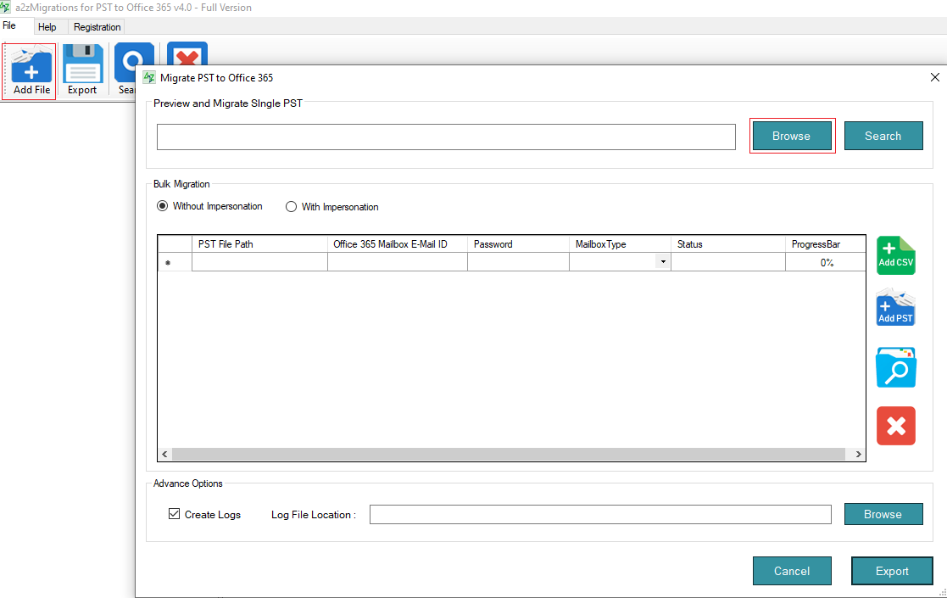Close the Migrate PST to Office 365 dialog
Screen dimensions: 947x598
coord(935,77)
